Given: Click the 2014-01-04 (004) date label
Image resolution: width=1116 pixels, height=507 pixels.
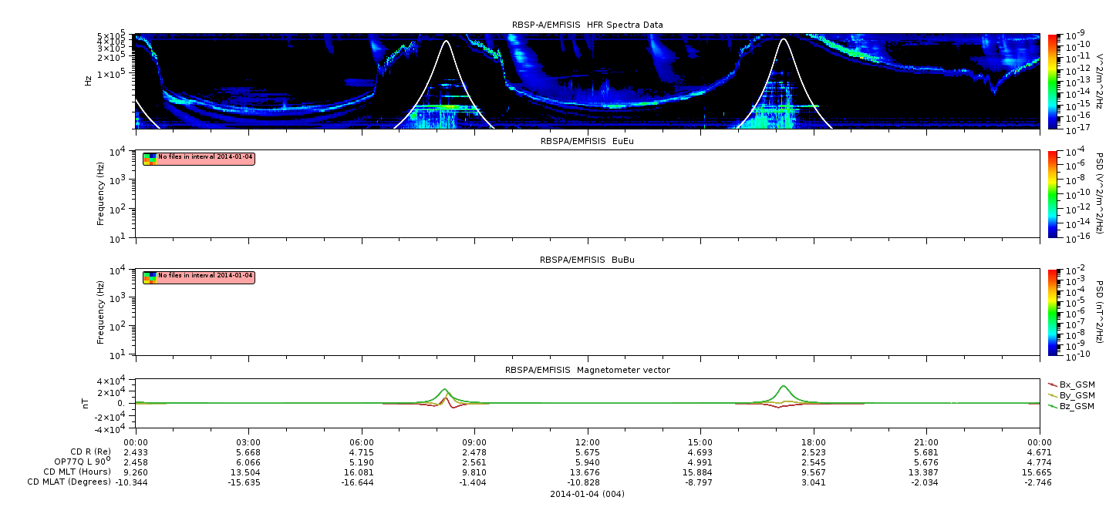Looking at the screenshot, I should click(587, 494).
